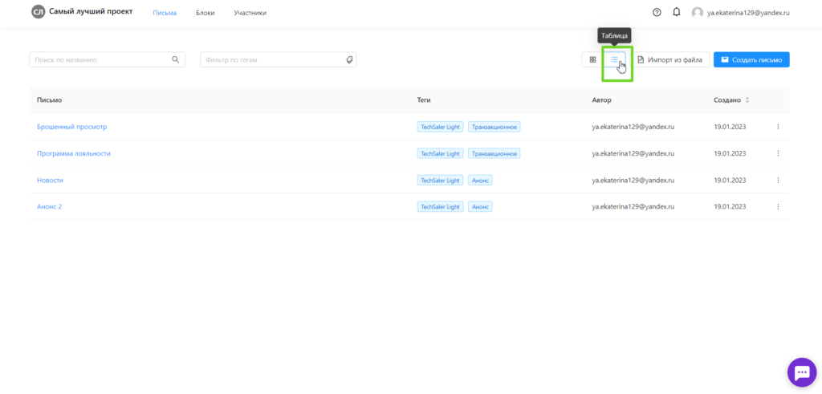Click the Письмо column header
Viewport: 822px width, 394px height.
pyautogui.click(x=49, y=100)
